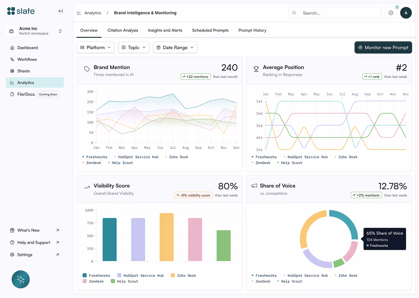Image resolution: width=419 pixels, height=298 pixels.
Task: Toggle Zoho Desk in Brand Mention legend
Action: pos(177,157)
